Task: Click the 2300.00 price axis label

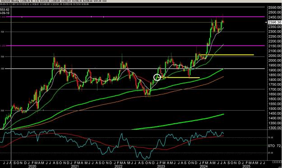Action: [274, 32]
